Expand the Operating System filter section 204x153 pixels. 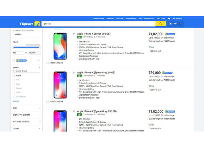pos(40,115)
